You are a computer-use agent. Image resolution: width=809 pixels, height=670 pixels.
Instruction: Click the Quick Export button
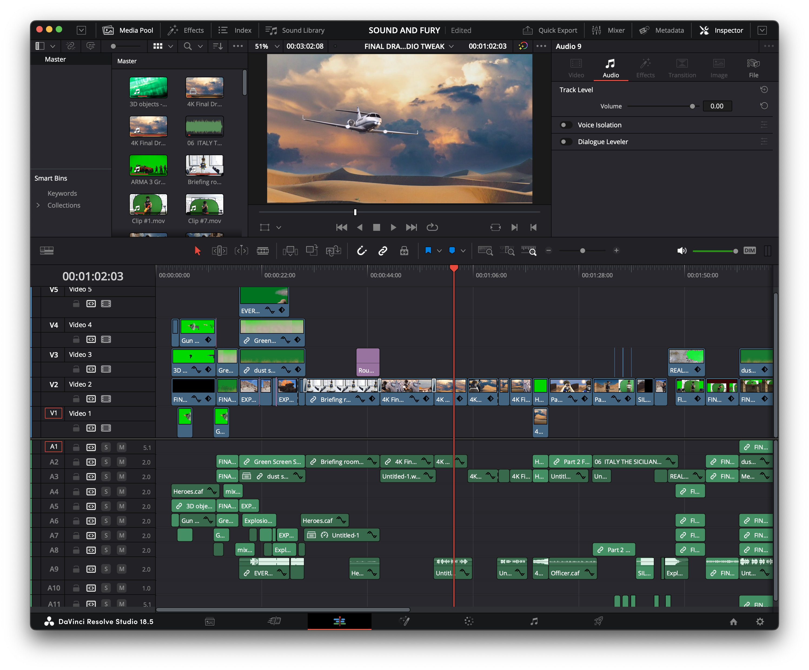tap(550, 30)
